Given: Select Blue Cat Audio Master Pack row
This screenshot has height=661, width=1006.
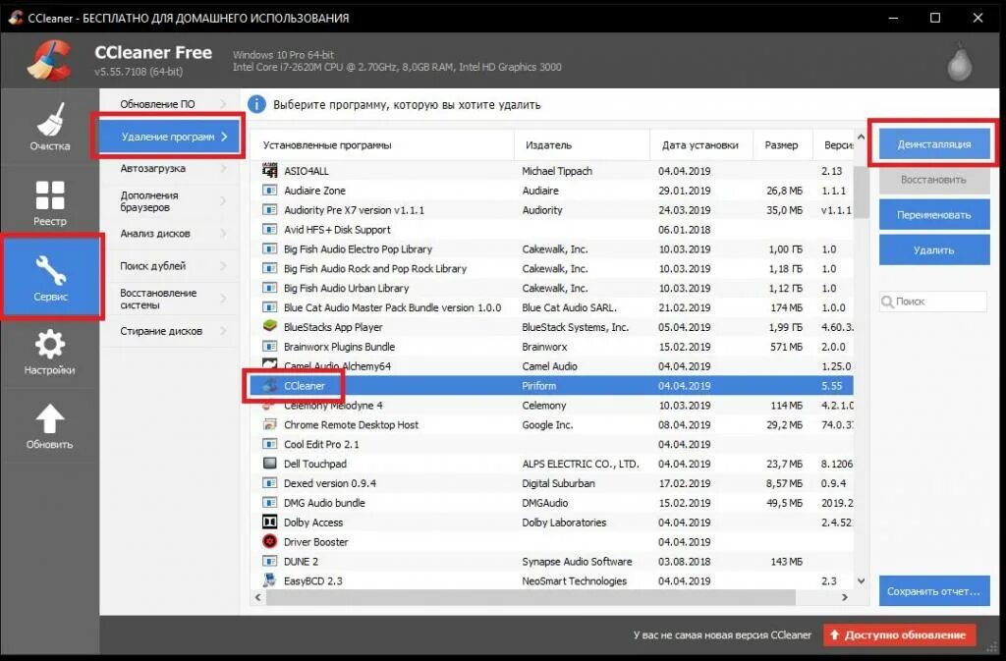Looking at the screenshot, I should pos(552,307).
